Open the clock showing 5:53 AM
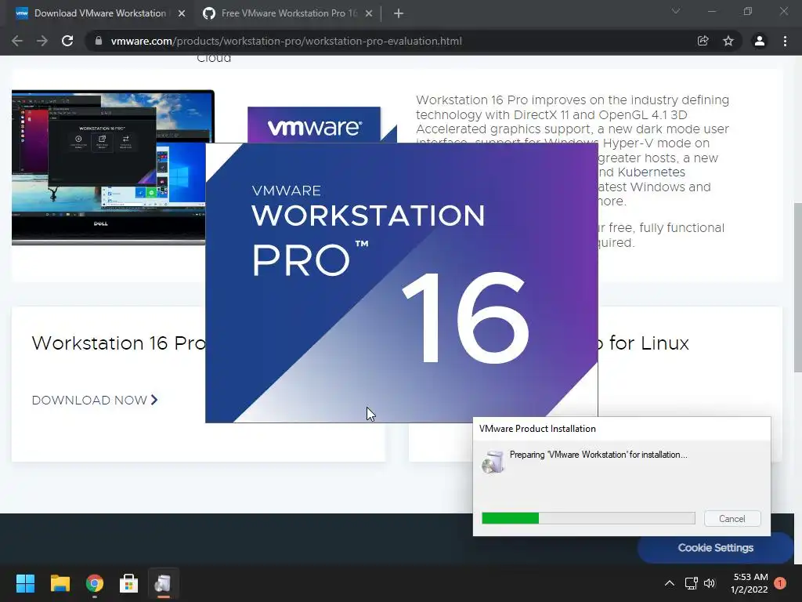This screenshot has height=602, width=802. click(x=750, y=583)
